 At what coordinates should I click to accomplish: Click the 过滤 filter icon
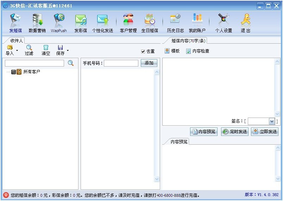coord(29,48)
